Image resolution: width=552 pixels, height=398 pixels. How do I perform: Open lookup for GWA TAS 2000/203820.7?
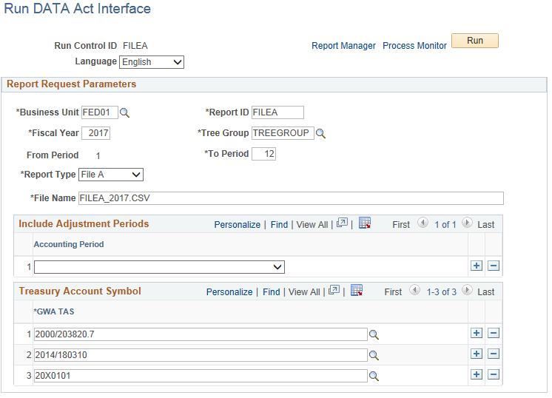(x=374, y=334)
